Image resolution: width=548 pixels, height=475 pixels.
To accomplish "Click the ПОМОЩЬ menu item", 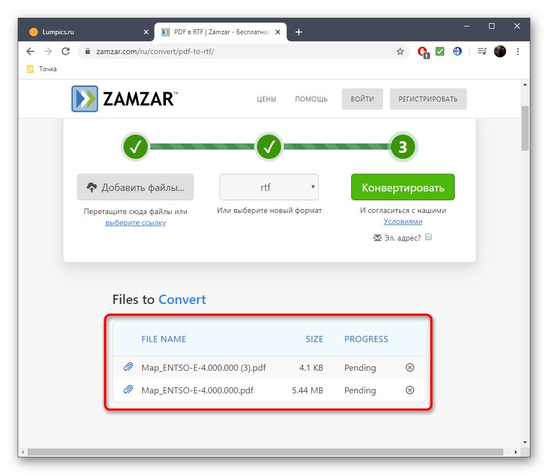I will [x=311, y=99].
